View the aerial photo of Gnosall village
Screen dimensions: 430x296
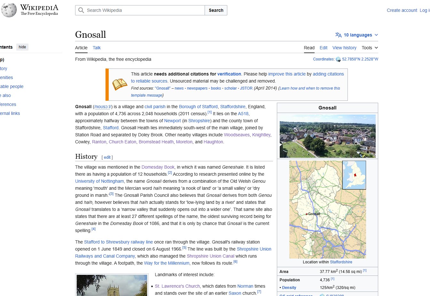(327, 136)
